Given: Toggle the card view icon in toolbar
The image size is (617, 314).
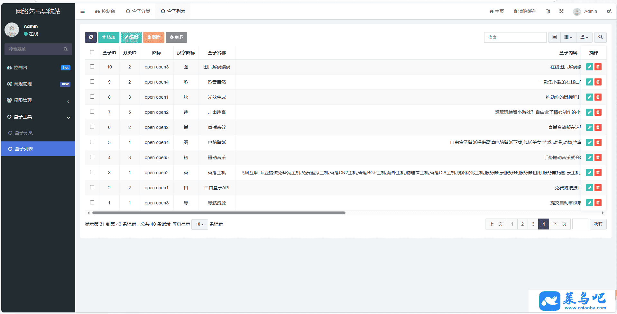Looking at the screenshot, I should point(555,37).
